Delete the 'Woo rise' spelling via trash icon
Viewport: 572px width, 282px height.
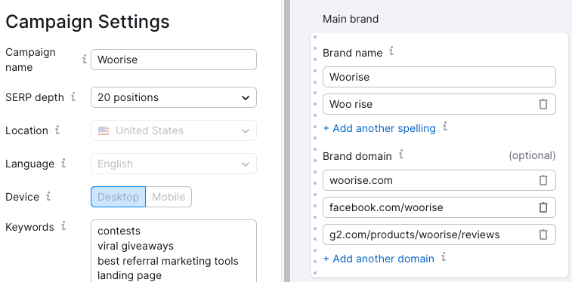point(543,104)
